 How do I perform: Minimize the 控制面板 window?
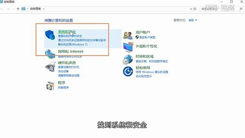pos(222,2)
